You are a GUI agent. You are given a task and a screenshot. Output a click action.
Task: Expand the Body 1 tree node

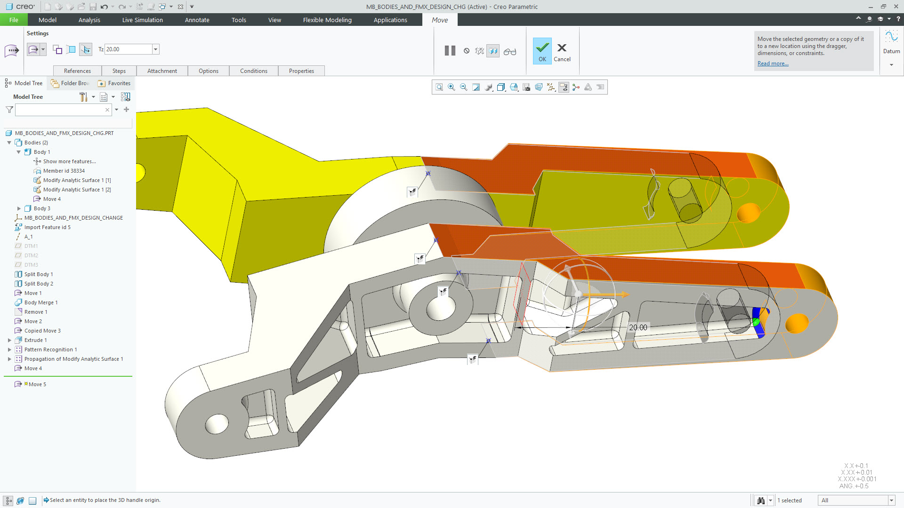(17, 151)
